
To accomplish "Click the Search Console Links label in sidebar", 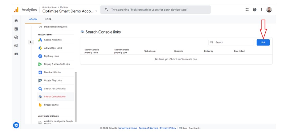I will 55,97.
